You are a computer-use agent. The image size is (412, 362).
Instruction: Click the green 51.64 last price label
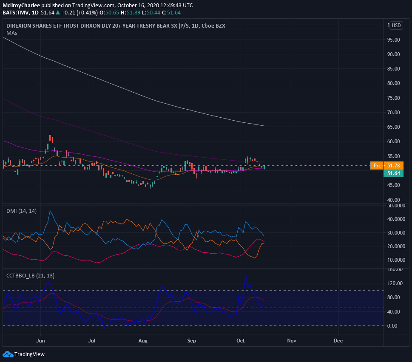coord(393,173)
